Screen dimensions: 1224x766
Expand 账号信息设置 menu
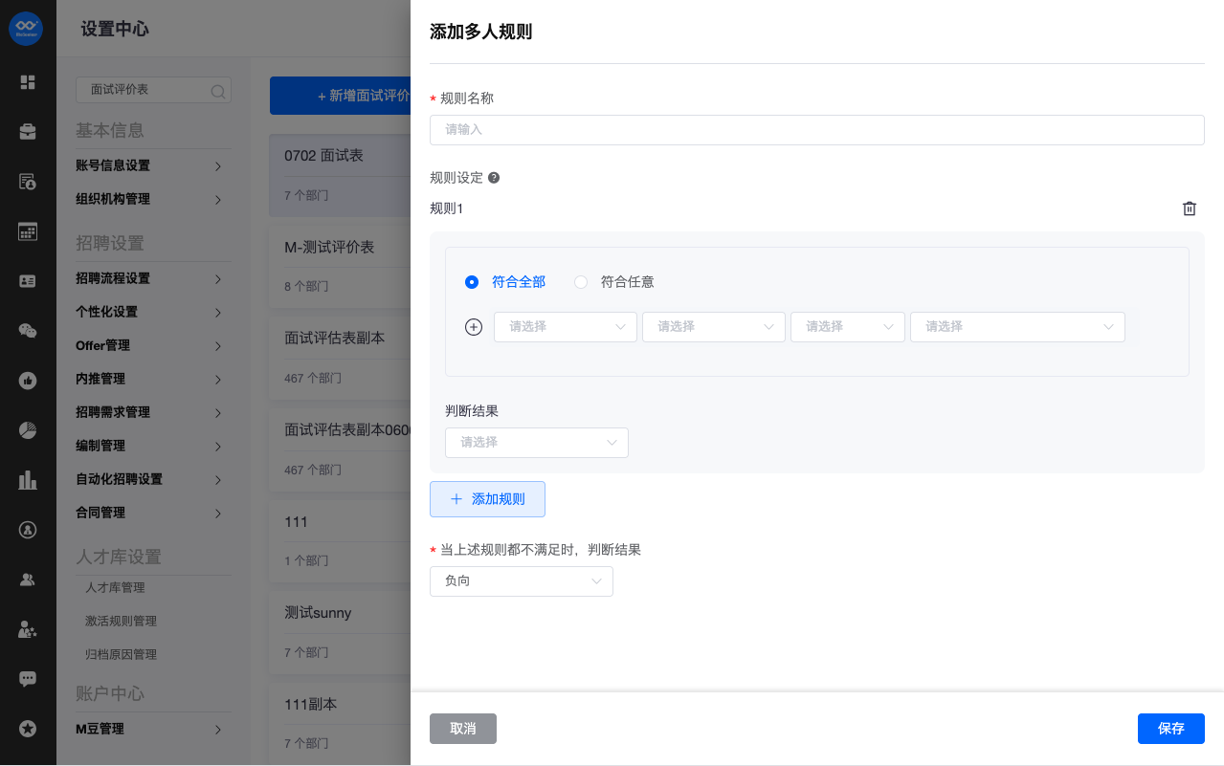click(153, 165)
